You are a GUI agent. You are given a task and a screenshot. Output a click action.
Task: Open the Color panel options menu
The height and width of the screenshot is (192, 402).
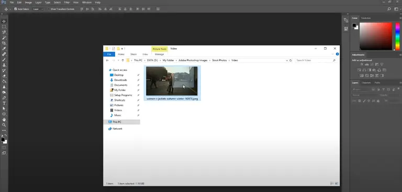click(x=400, y=18)
